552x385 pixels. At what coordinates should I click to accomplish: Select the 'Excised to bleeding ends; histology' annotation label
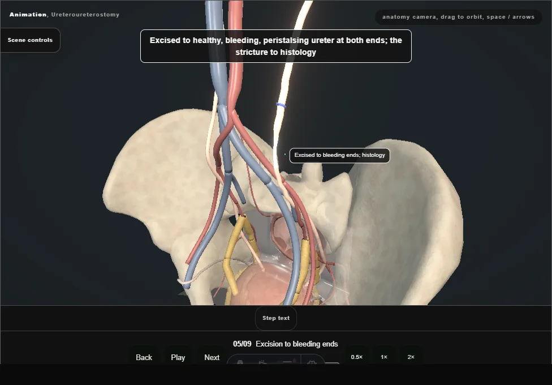[340, 156]
